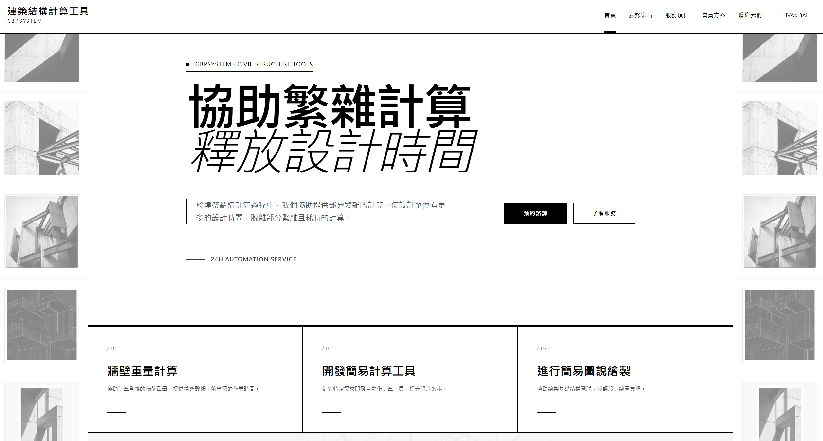Click the brutalist structure photo in left sidebar

tap(42, 232)
